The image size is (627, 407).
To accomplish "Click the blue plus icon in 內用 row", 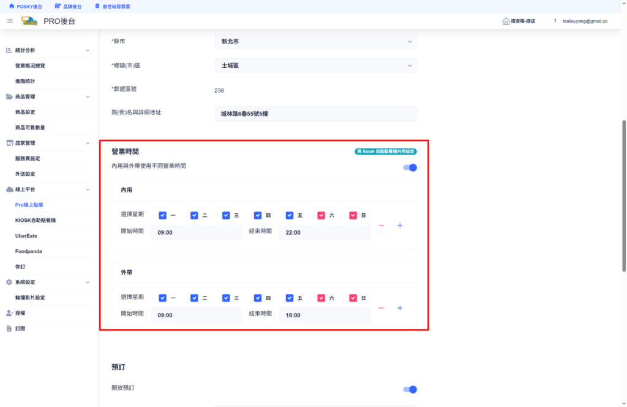I will 400,226.
